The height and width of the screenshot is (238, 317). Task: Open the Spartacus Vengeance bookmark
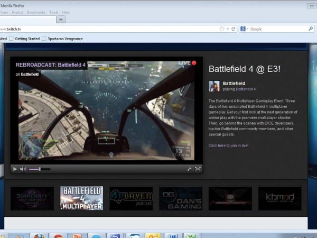pos(62,39)
